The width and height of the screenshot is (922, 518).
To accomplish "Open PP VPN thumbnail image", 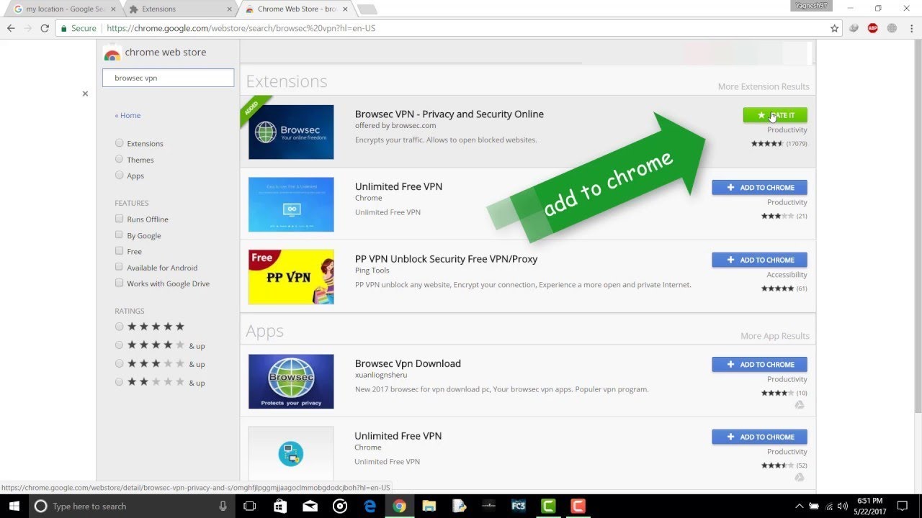I will click(291, 277).
